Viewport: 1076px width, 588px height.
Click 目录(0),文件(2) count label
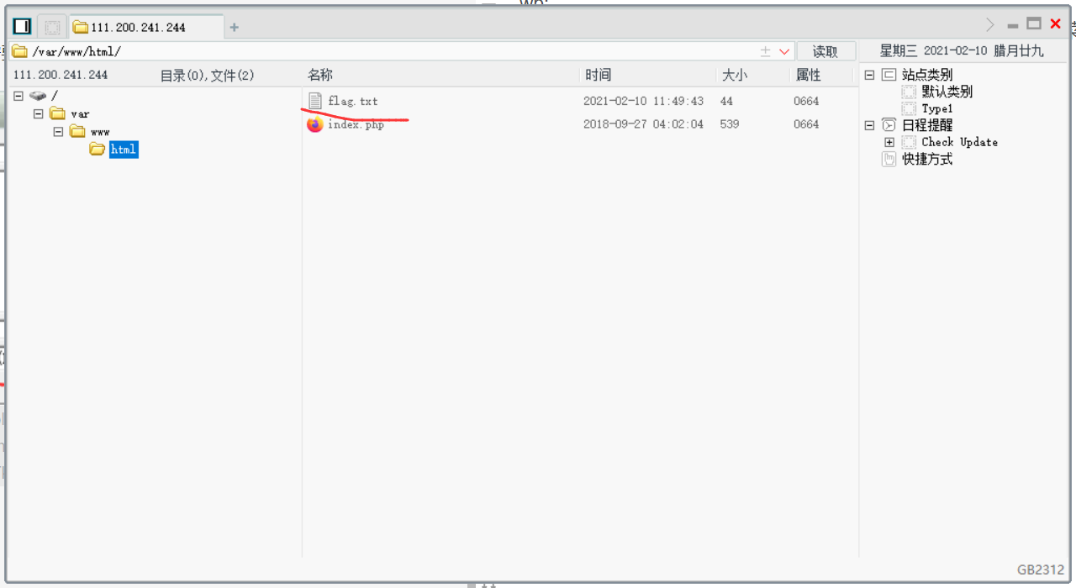pyautogui.click(x=207, y=76)
